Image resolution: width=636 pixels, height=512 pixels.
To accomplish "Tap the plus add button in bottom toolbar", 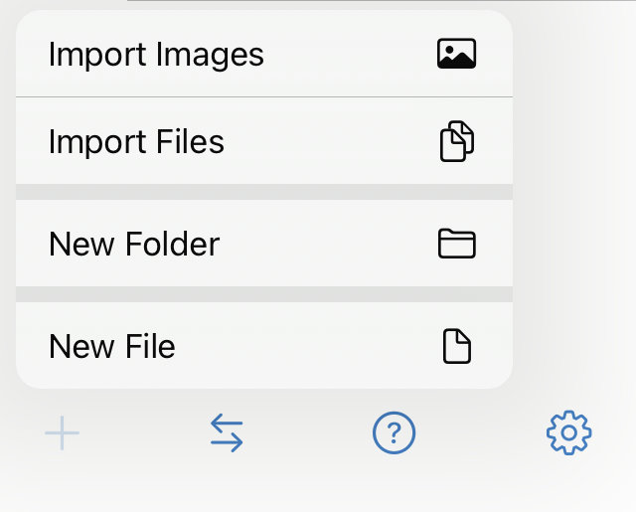I will pyautogui.click(x=62, y=432).
